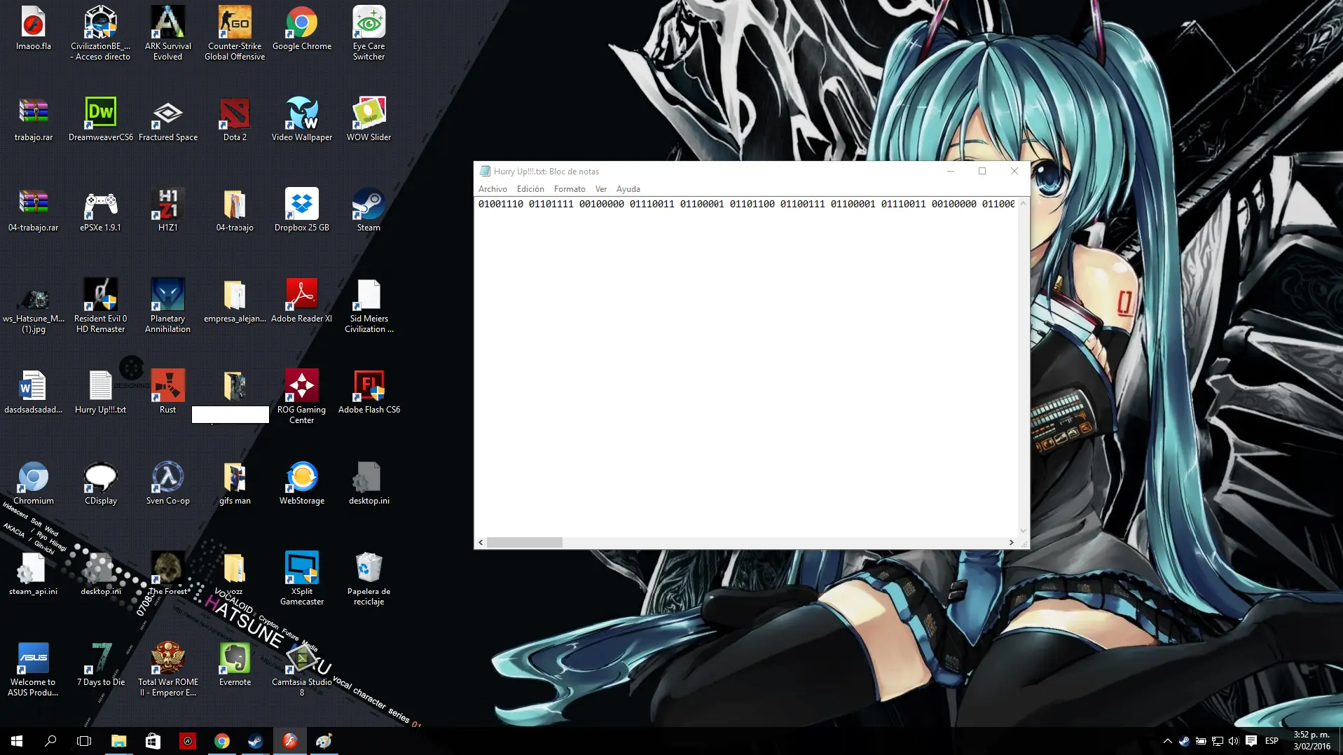
Task: Click the scroll-left arrow in Notepad
Action: (x=481, y=542)
